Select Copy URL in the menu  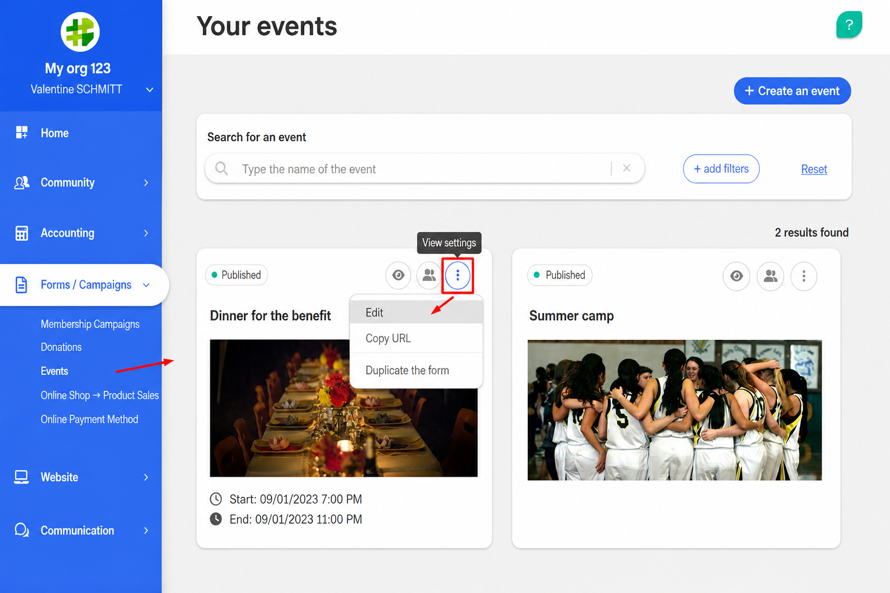point(416,339)
